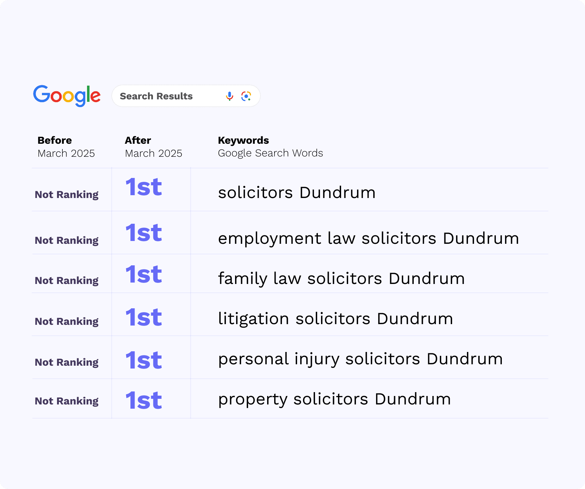This screenshot has width=585, height=489.
Task: Select 'litigation solicitors Dundrum' keyword
Action: tap(335, 319)
